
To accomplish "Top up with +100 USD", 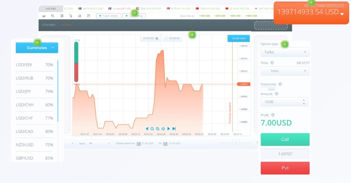I will tap(204, 16).
